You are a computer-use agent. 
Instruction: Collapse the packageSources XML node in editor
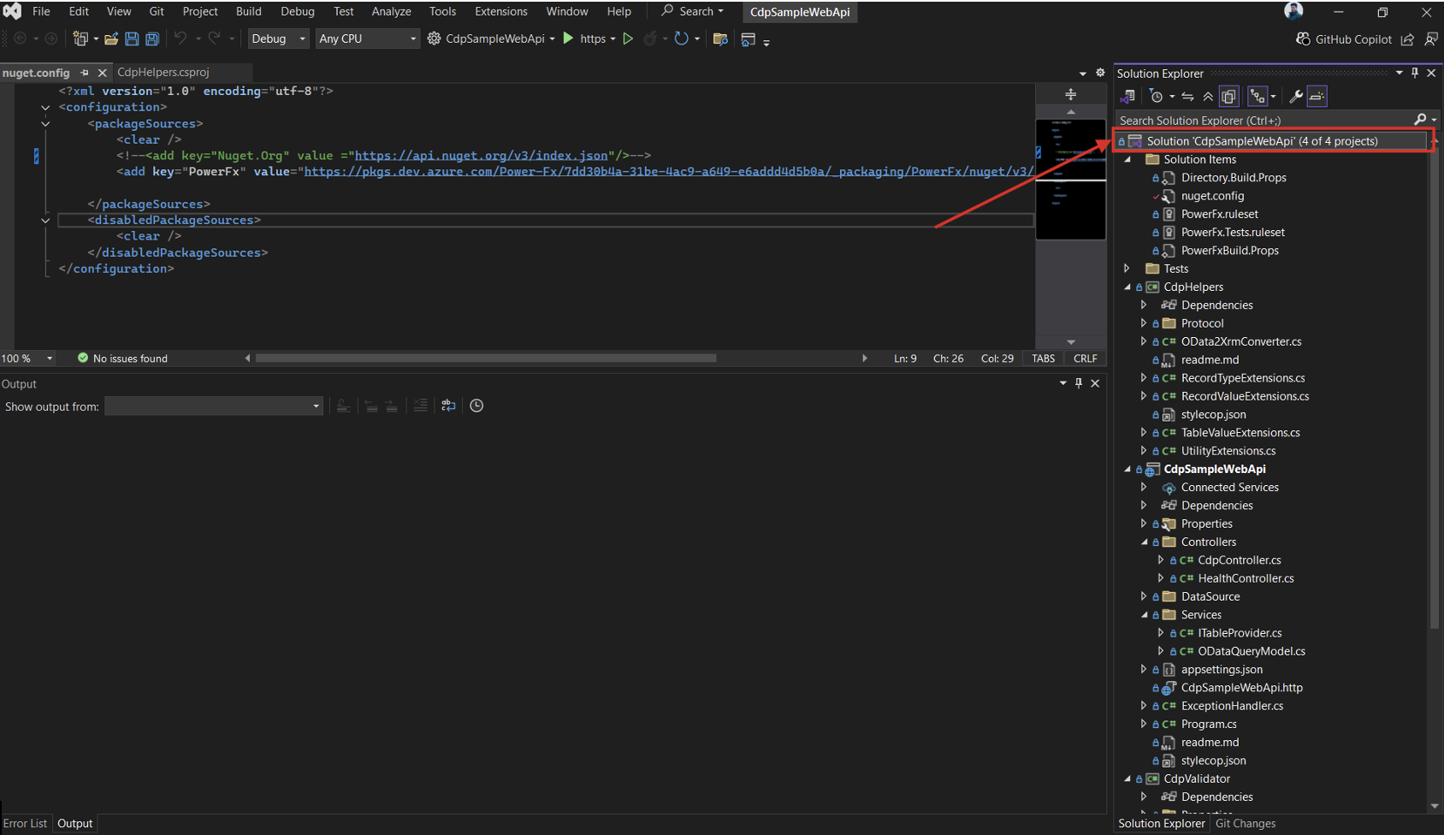(45, 123)
